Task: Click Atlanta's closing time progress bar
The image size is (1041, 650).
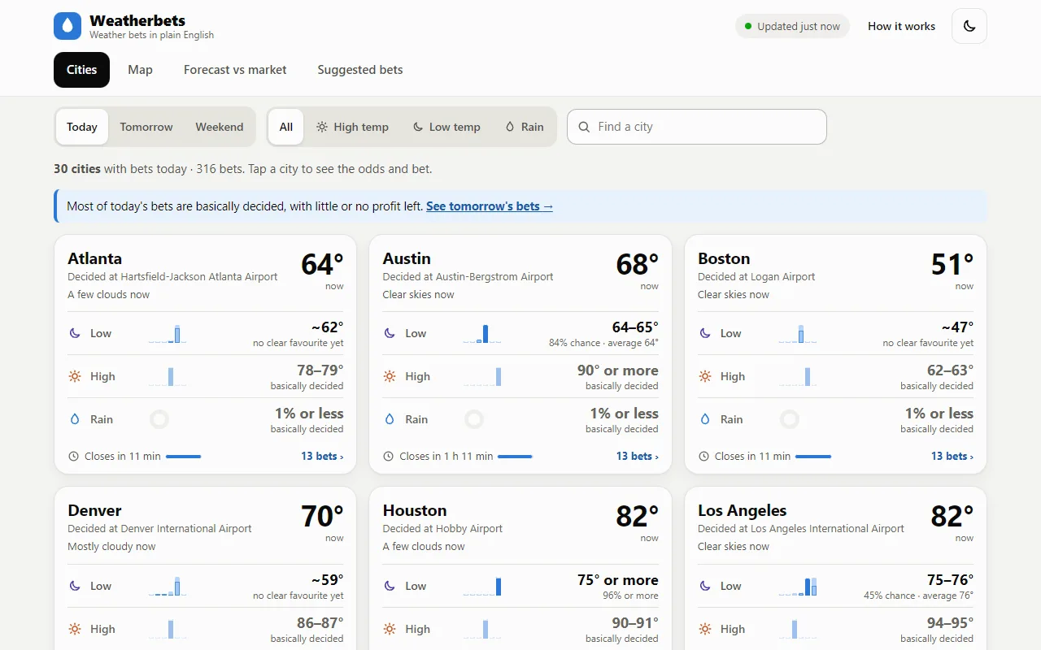Action: coord(184,457)
